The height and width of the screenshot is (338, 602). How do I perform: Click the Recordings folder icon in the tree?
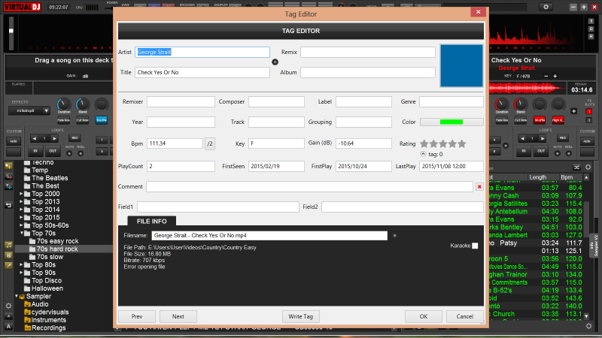(27, 328)
